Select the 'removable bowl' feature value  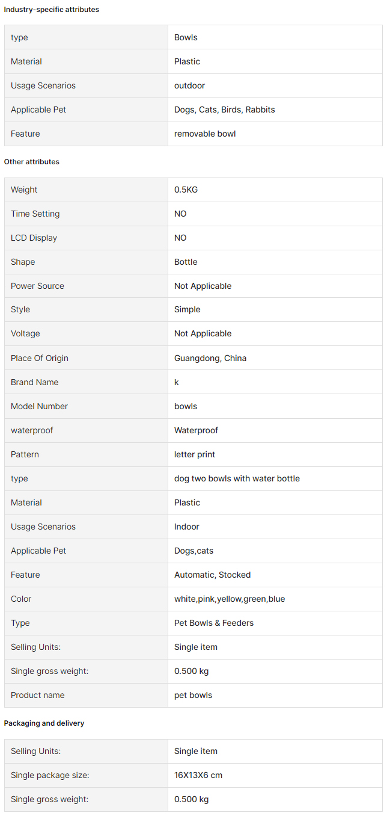pyautogui.click(x=205, y=134)
